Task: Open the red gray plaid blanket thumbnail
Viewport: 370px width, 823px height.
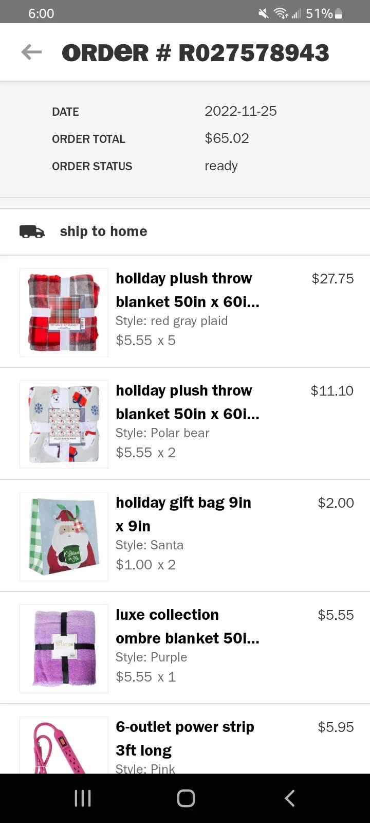Action: click(x=64, y=312)
